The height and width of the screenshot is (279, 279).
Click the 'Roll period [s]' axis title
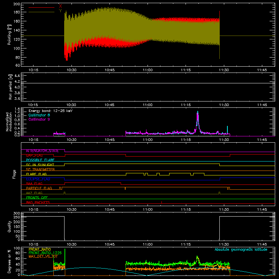point(10,87)
